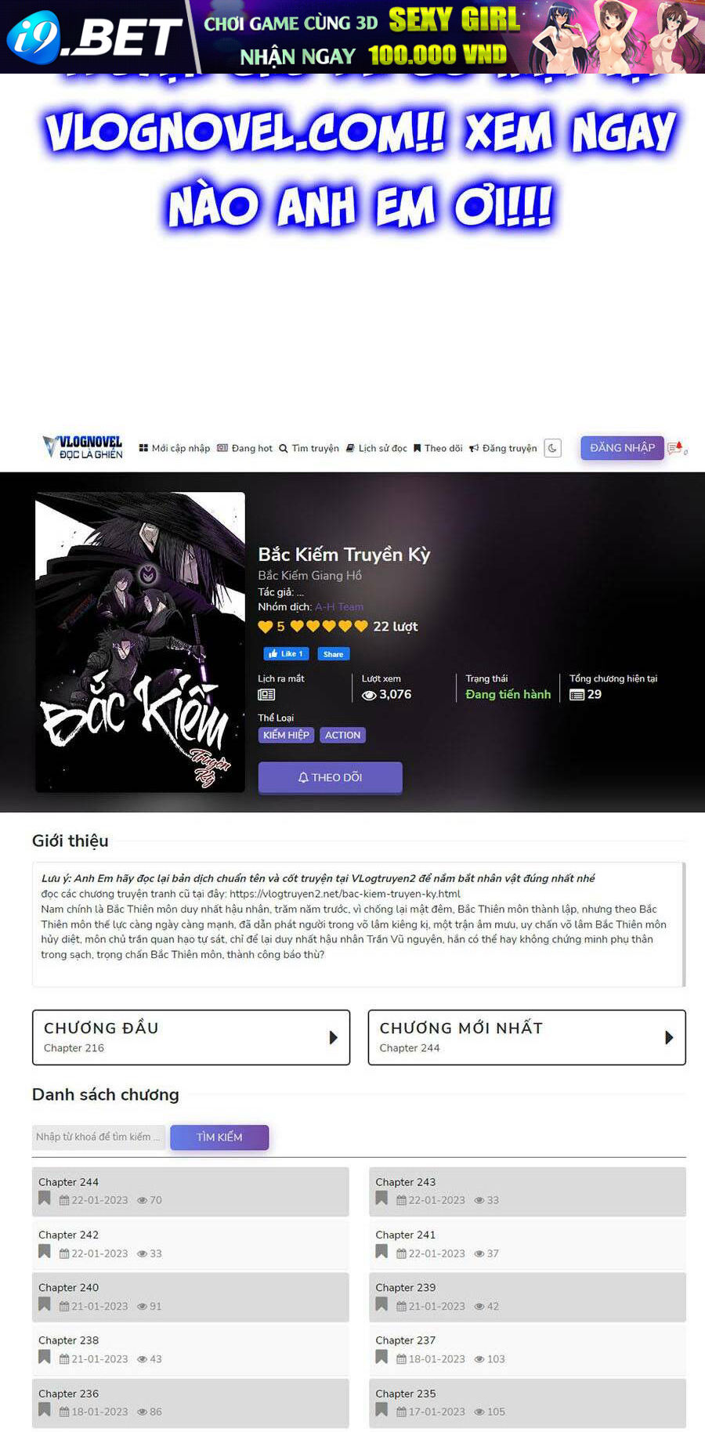Screen dimensions: 705x1432
Task: Open Chương Mới Nhất Chapter 244 arrow
Action: click(669, 1037)
